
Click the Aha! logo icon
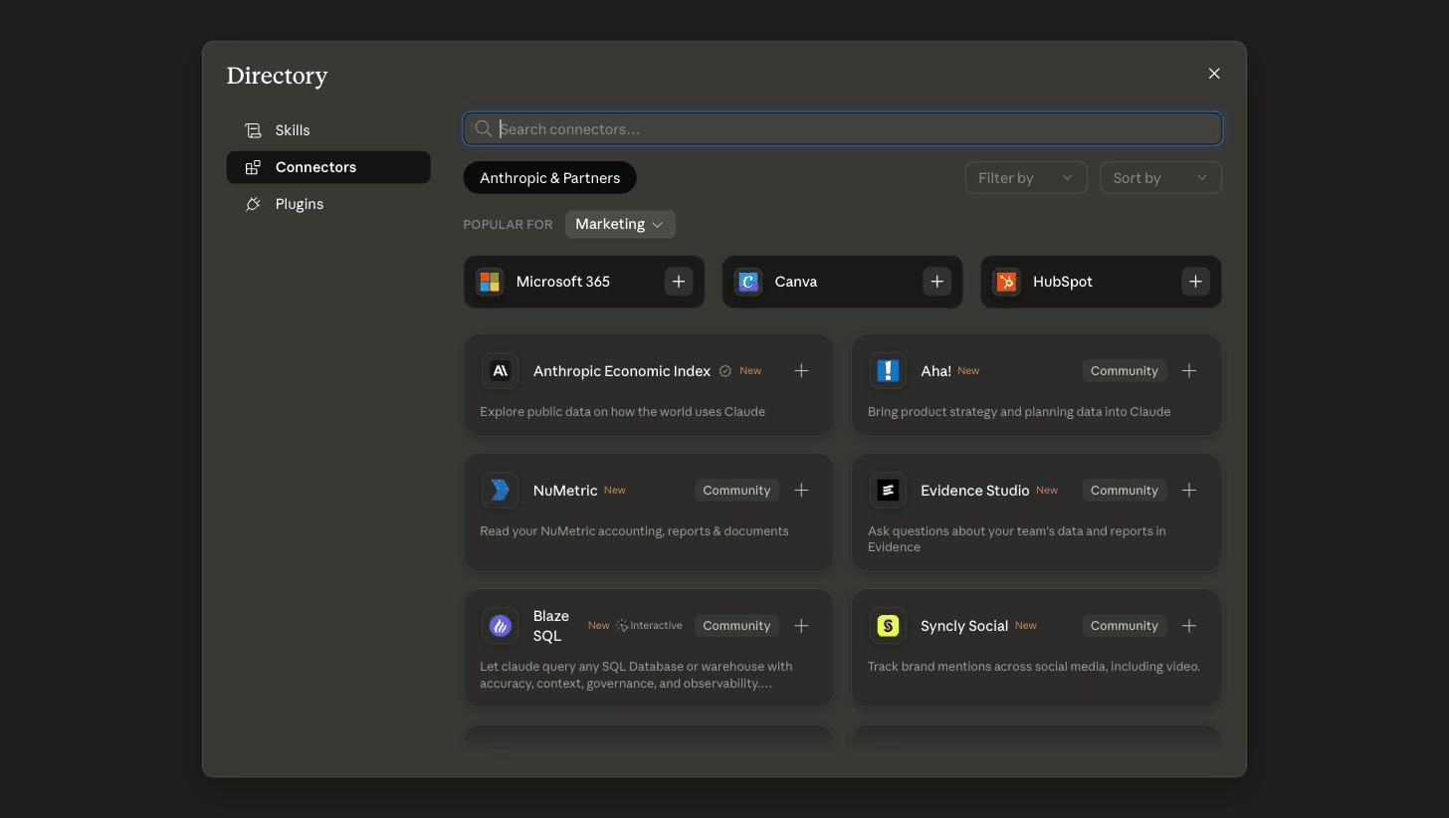click(888, 371)
